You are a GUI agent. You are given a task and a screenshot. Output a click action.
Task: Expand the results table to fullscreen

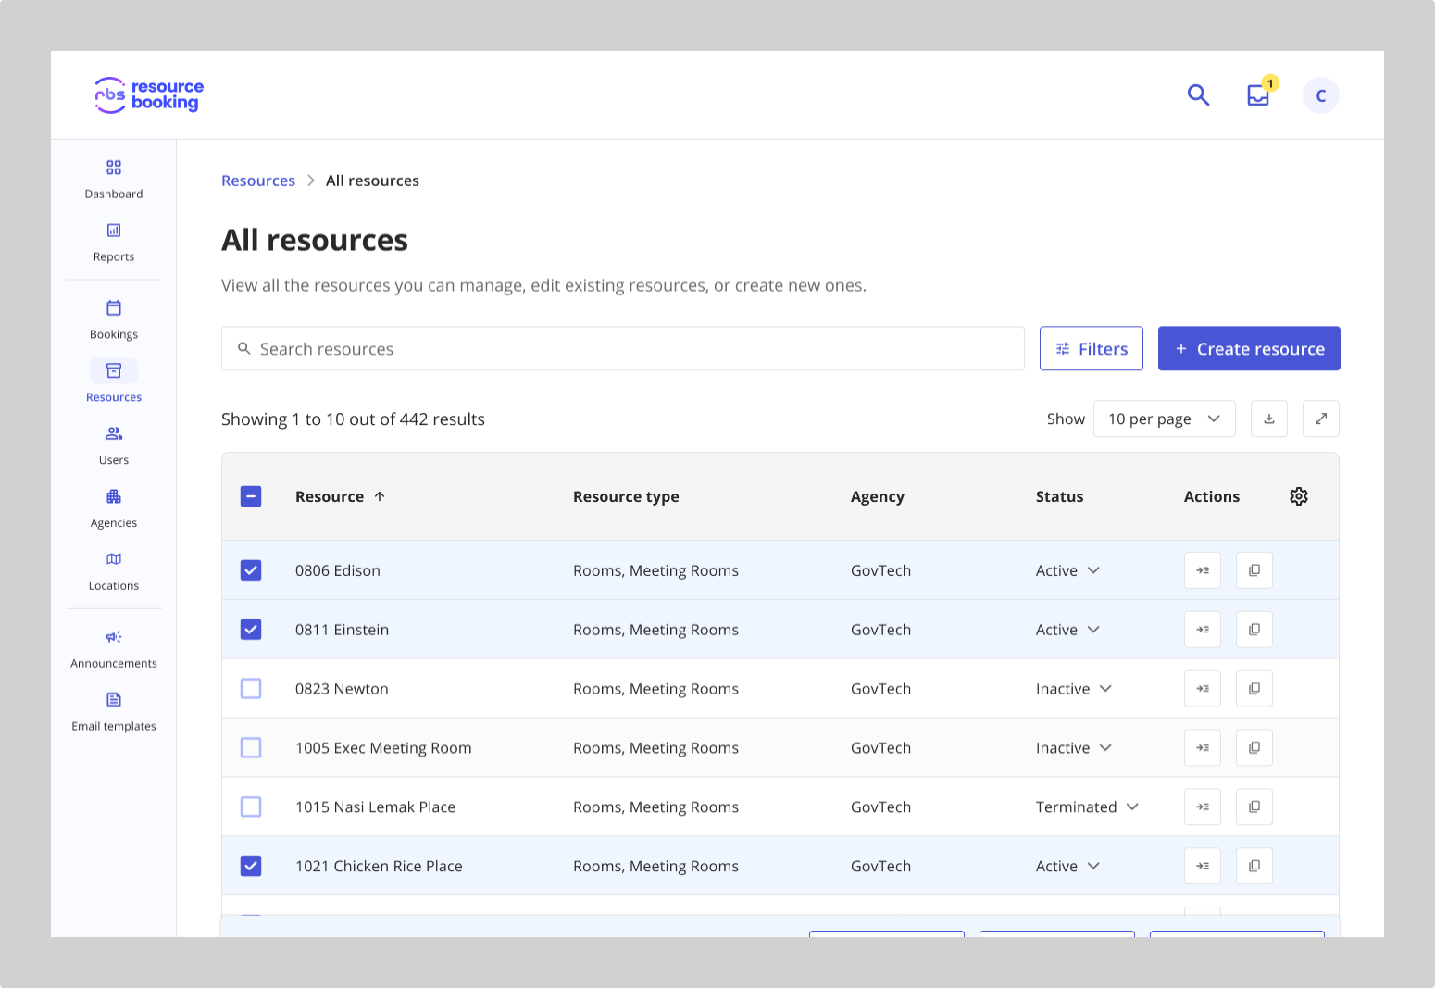tap(1320, 419)
